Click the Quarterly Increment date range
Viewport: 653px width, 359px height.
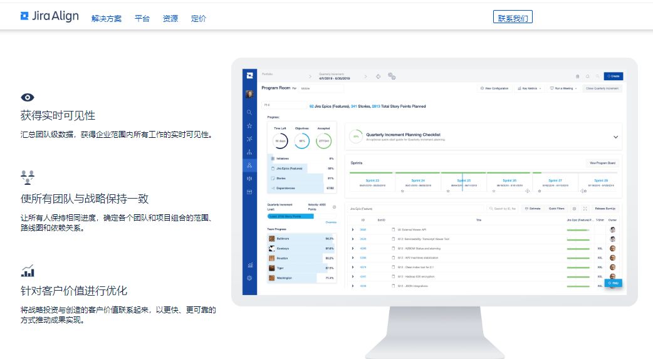pyautogui.click(x=335, y=78)
